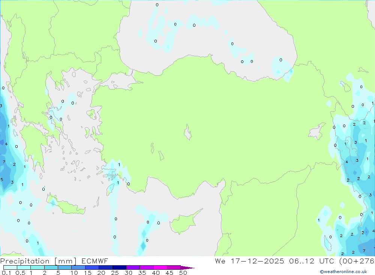
Task: Click the 25–30 mm legend color swatch
Action: coord(119,267)
